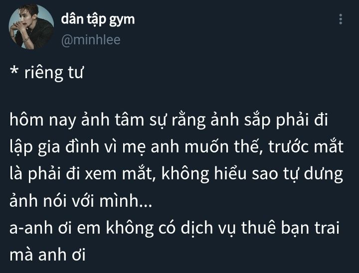Click the word "dịch vụ" in the post
359x273 pixels.
(208, 228)
